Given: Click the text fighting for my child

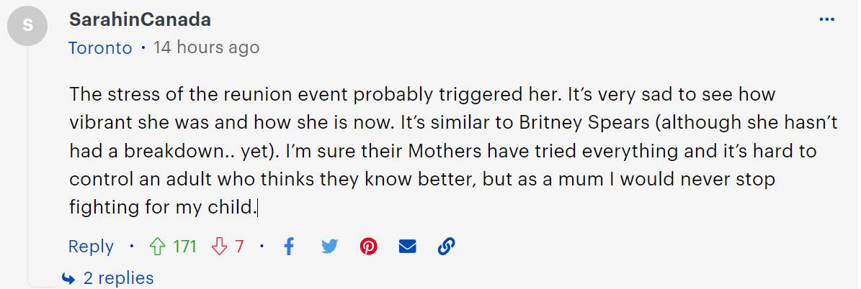Looking at the screenshot, I should 163,208.
